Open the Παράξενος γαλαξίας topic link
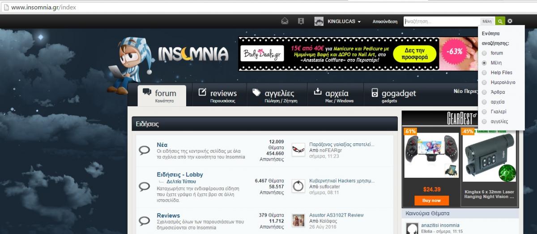The width and height of the screenshot is (537, 234). tap(342, 144)
